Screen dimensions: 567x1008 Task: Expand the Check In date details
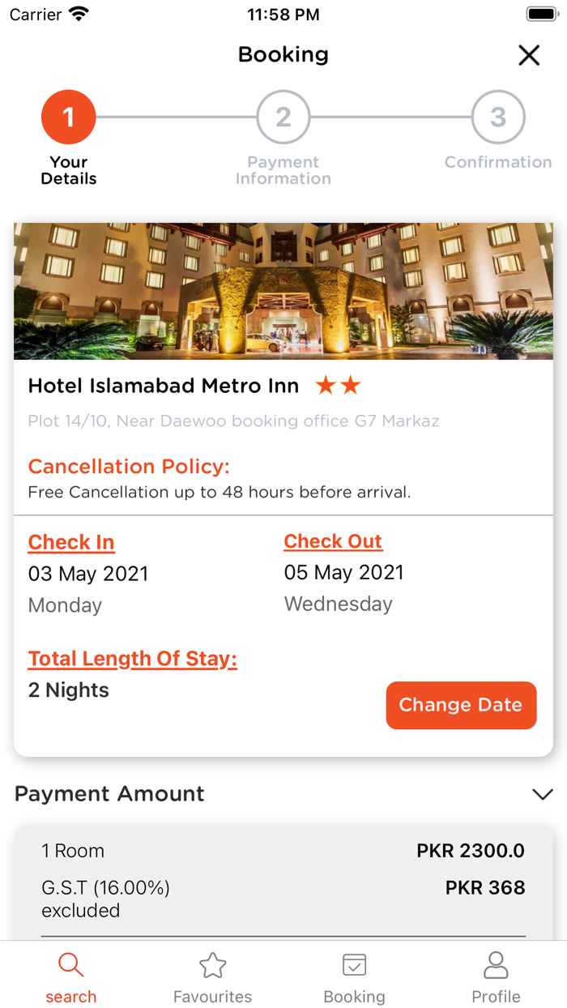point(71,541)
